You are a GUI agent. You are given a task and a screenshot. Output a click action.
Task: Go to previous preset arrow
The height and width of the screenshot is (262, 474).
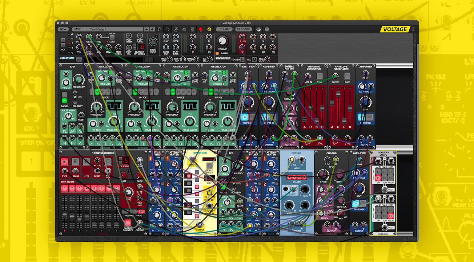pos(146,29)
